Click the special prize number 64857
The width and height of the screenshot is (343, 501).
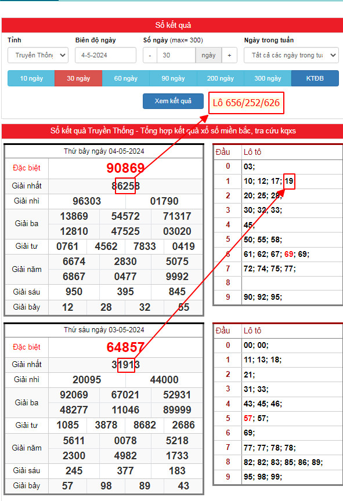coord(125,347)
